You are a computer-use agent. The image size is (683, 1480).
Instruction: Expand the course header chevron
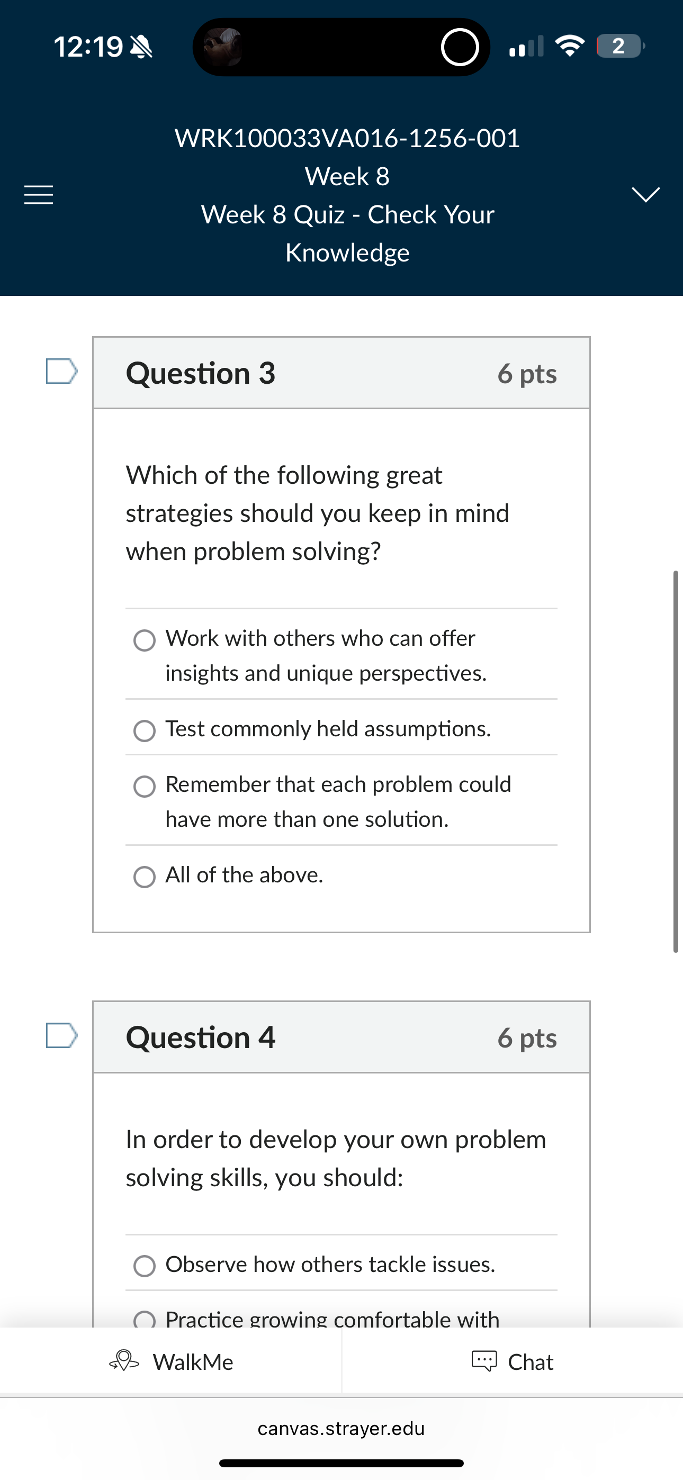[645, 194]
